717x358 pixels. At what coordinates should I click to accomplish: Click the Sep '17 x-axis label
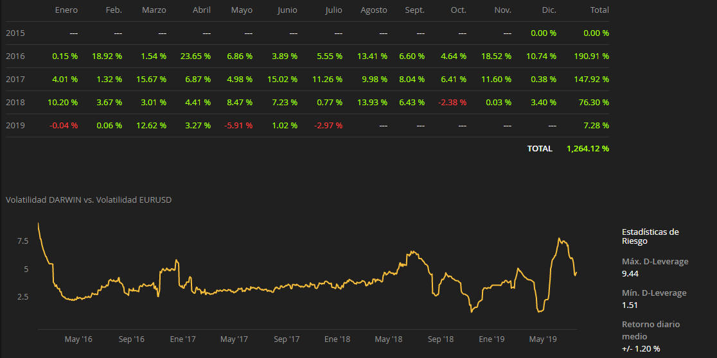click(x=287, y=339)
